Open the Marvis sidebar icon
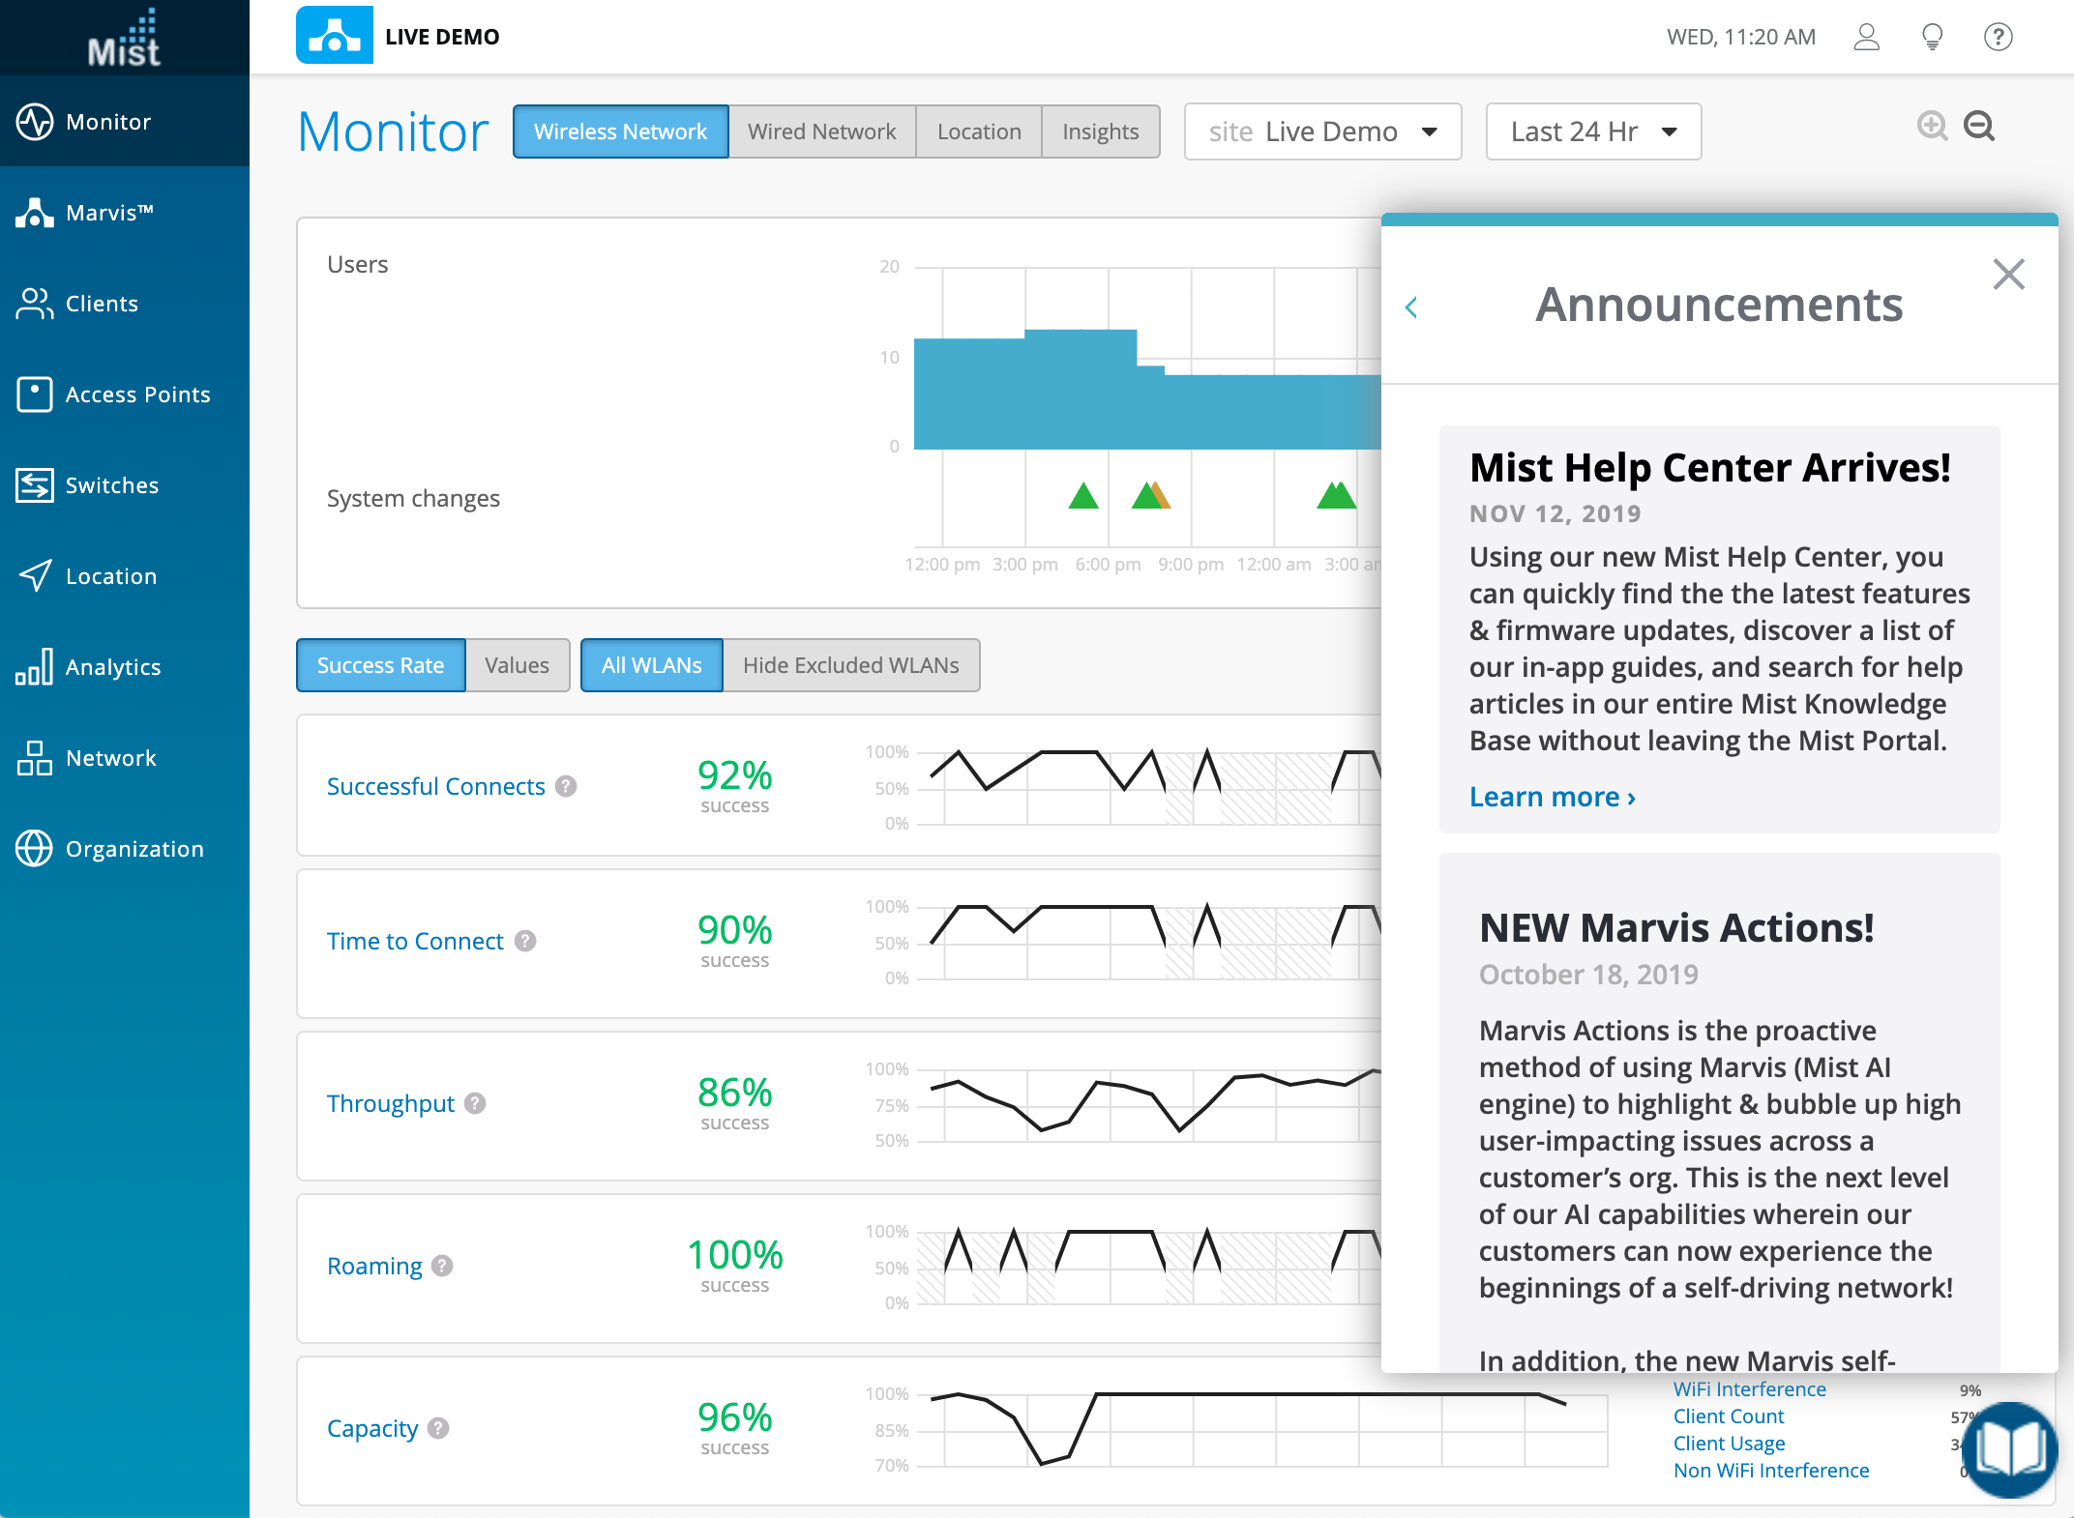2074x1518 pixels. 35,213
